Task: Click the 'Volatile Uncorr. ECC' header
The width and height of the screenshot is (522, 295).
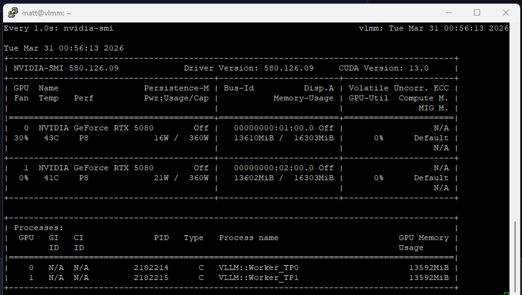Action: [398, 88]
